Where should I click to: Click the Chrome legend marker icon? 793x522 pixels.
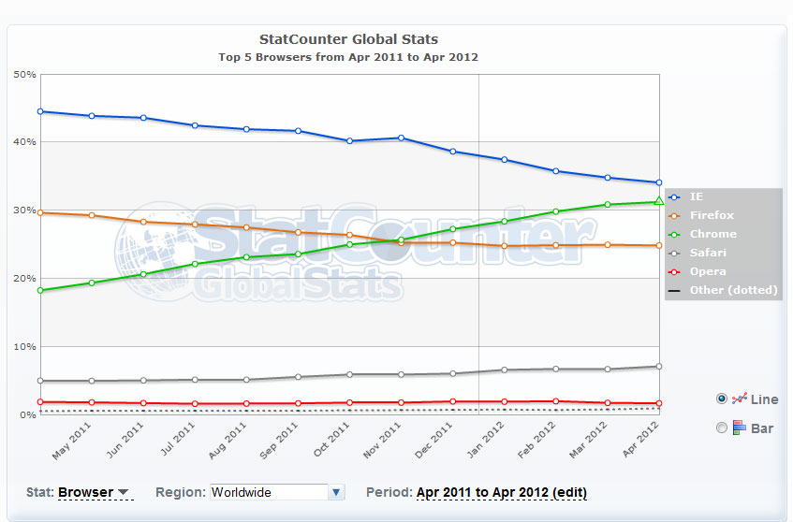click(x=674, y=234)
